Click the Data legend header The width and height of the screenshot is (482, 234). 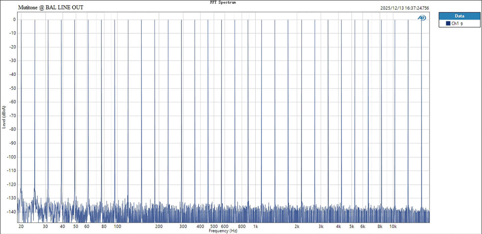point(459,16)
